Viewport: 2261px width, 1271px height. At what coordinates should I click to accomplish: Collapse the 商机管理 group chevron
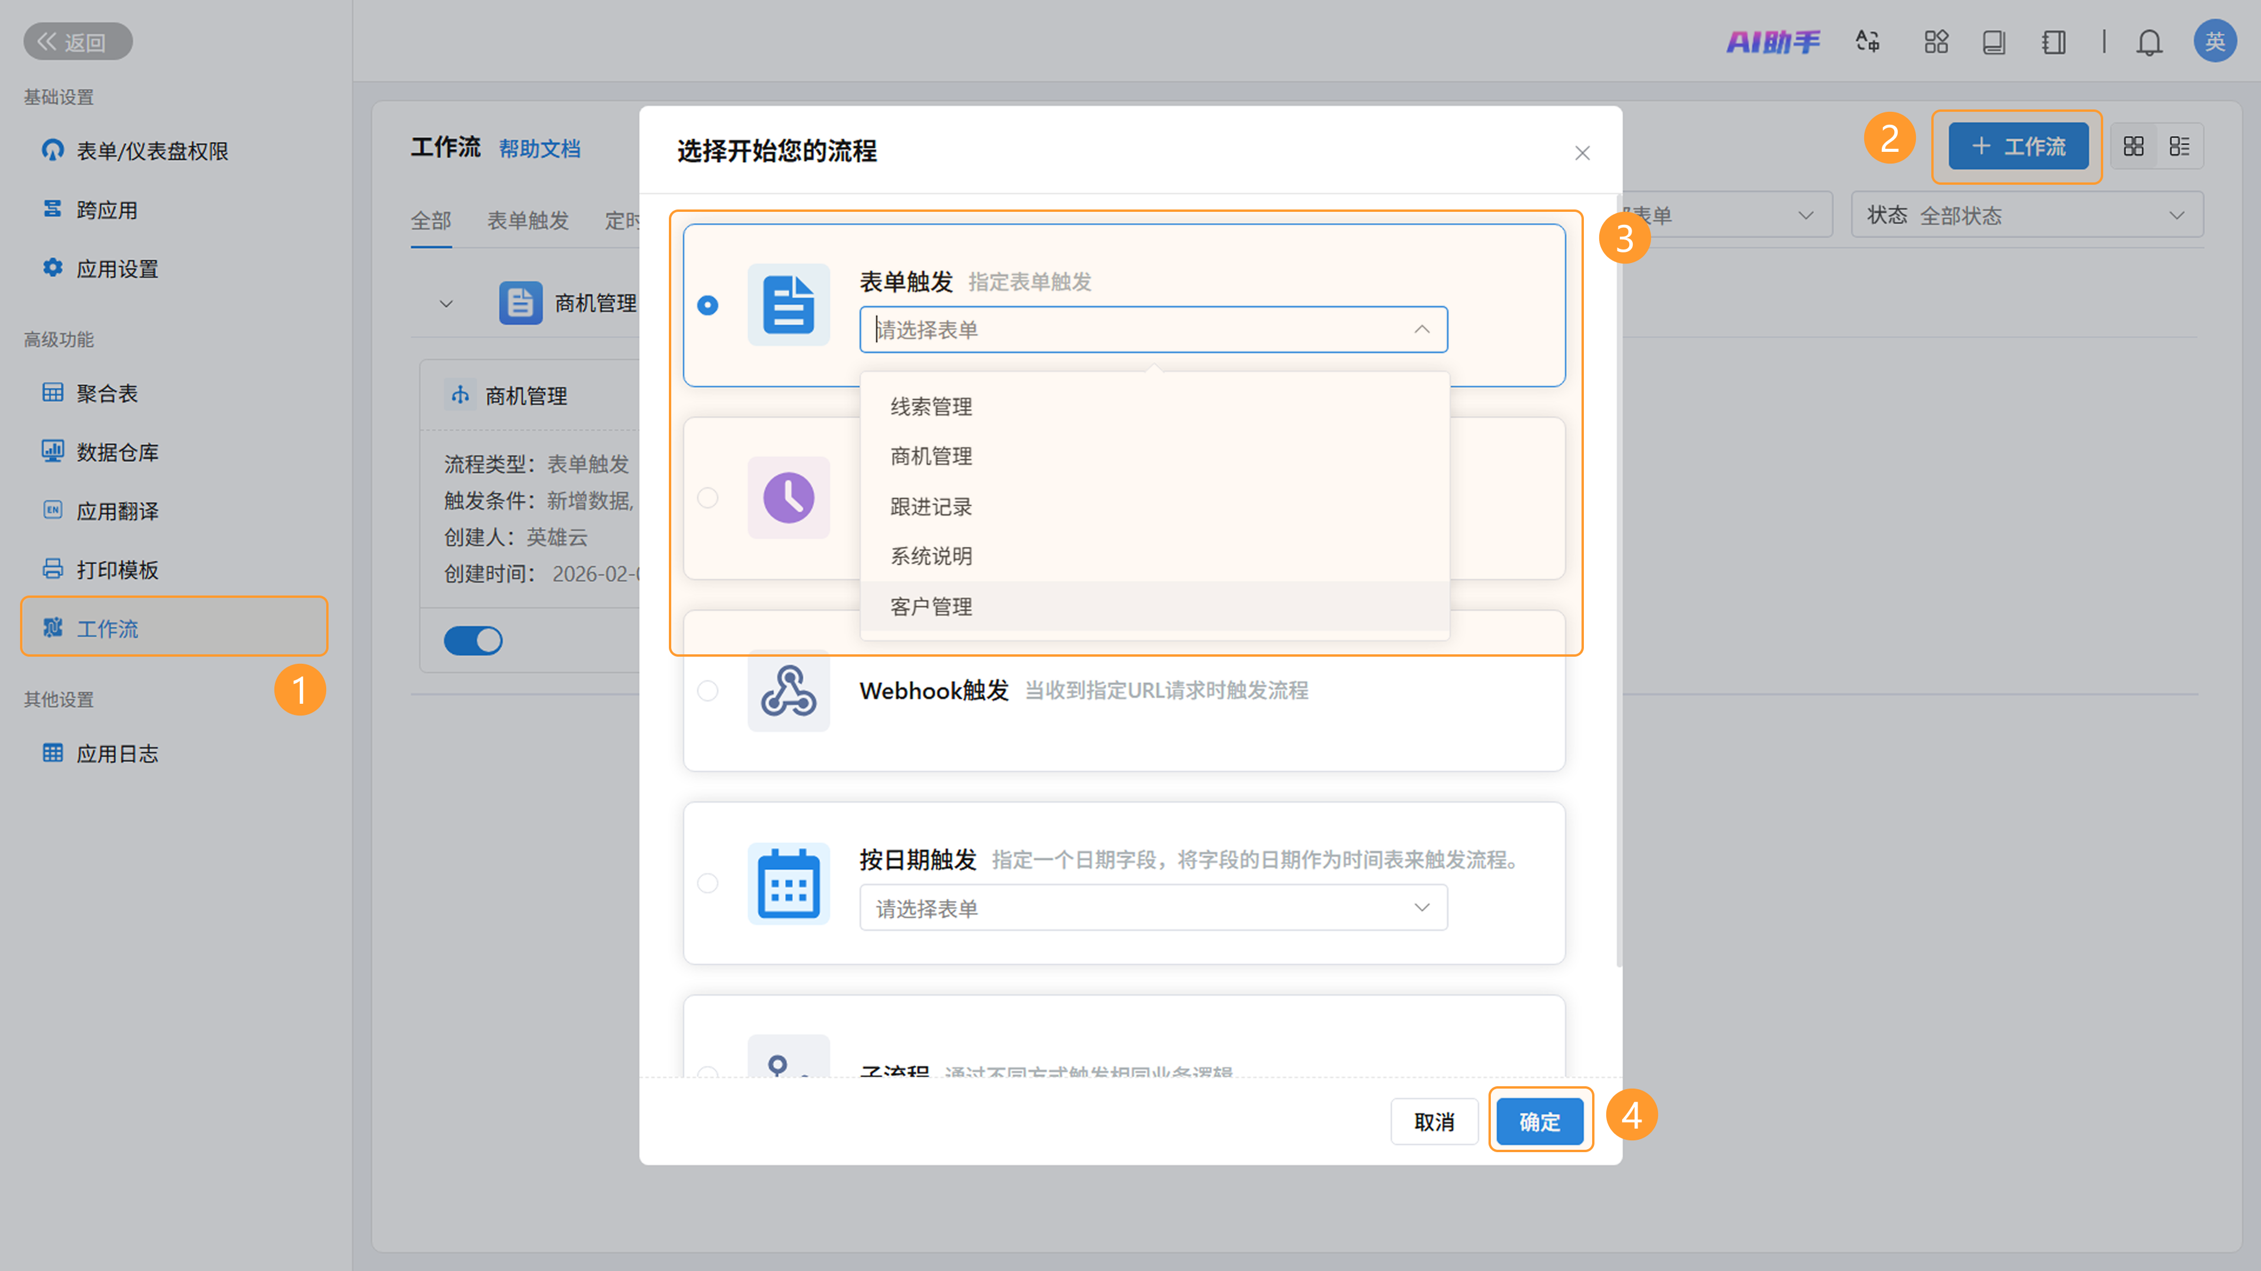446,304
